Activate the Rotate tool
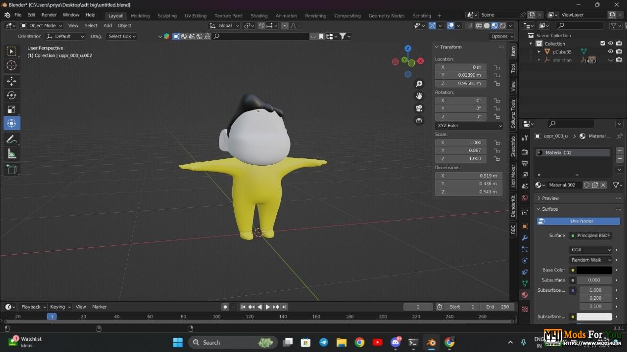 point(12,95)
